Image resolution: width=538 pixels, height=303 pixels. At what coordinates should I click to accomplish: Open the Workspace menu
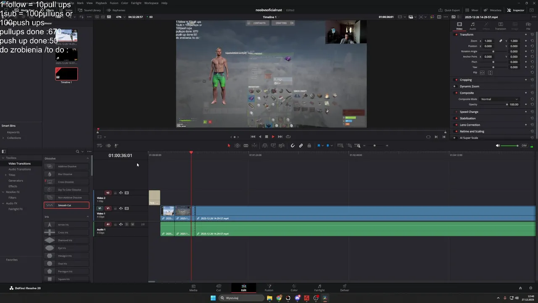[x=151, y=3]
